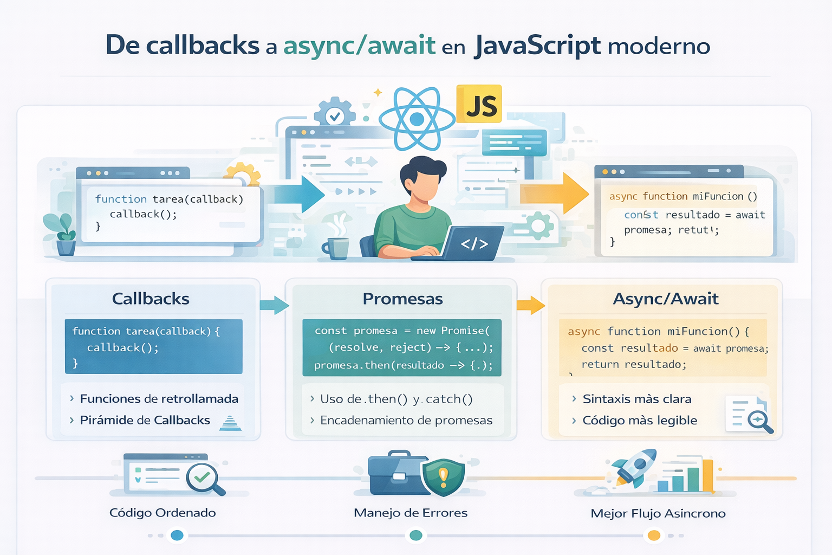Expand the Sintaxis más clara chevron
Screen dimensions: 832x555
[574, 398]
